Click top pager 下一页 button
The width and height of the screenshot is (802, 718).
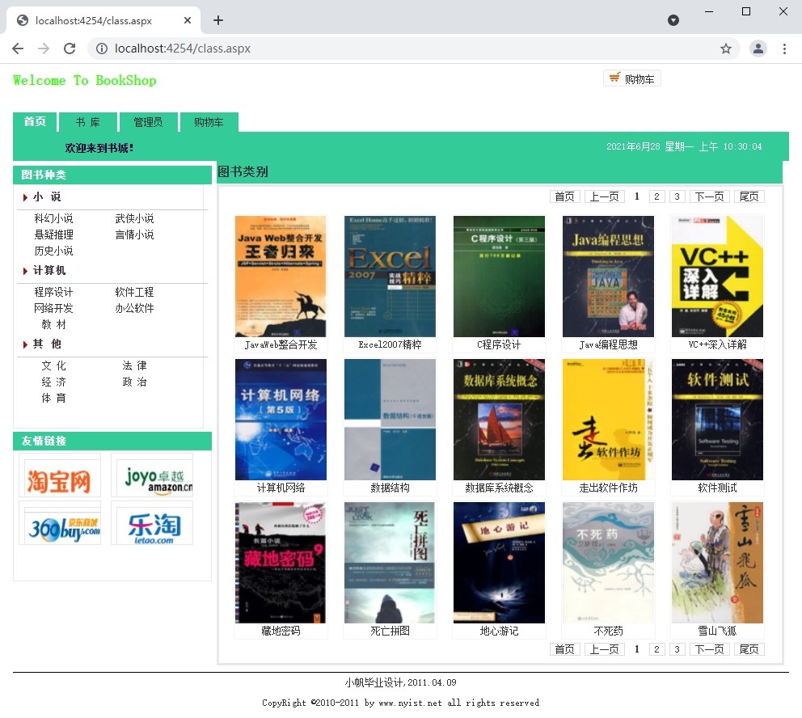[x=709, y=197]
